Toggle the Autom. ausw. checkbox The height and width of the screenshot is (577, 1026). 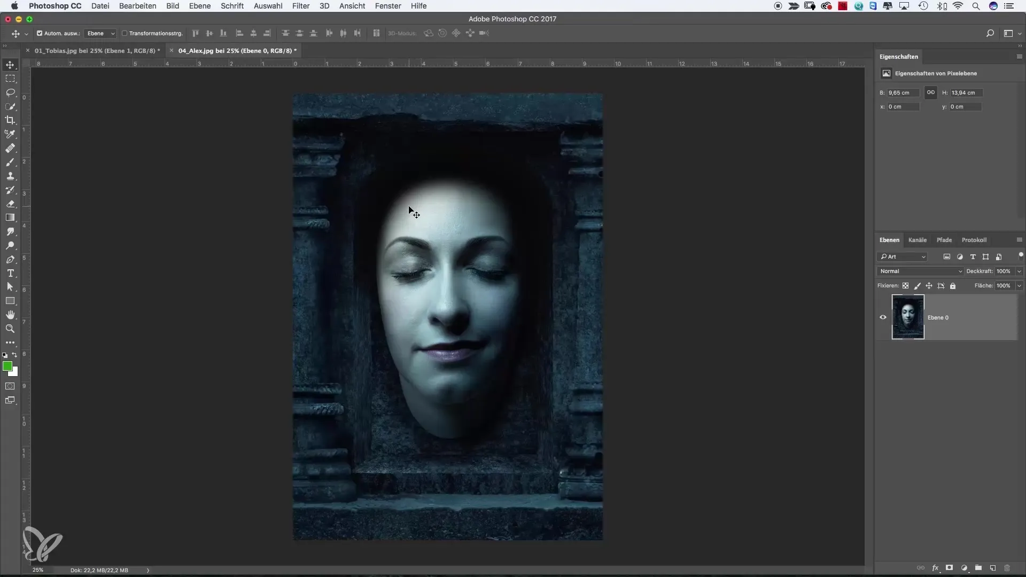click(x=40, y=33)
